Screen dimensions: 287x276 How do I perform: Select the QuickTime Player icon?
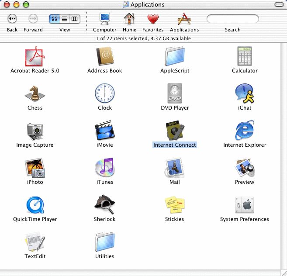35,205
